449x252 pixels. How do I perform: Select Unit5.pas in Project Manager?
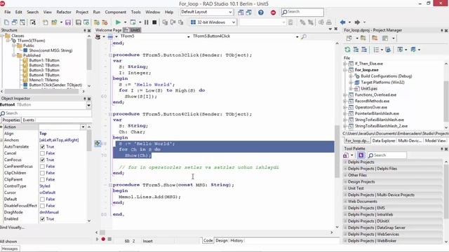coord(369,89)
